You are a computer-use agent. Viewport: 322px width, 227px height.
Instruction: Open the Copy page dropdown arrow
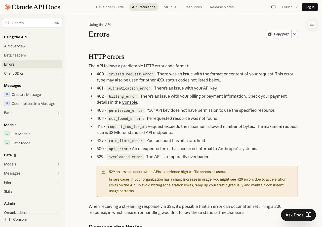click(x=295, y=34)
